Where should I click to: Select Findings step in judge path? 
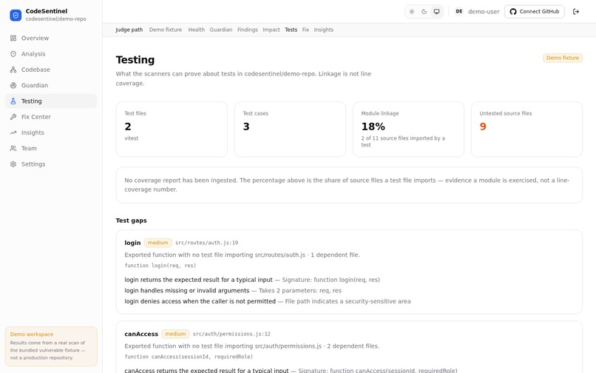248,30
